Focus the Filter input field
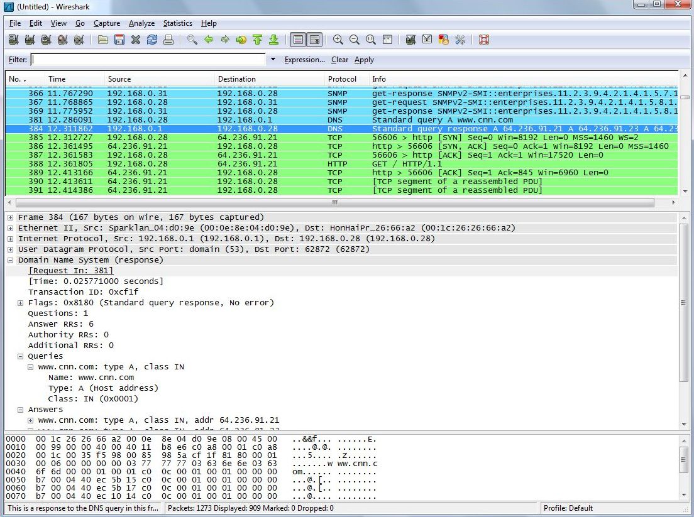This screenshot has width=694, height=517. pyautogui.click(x=148, y=59)
